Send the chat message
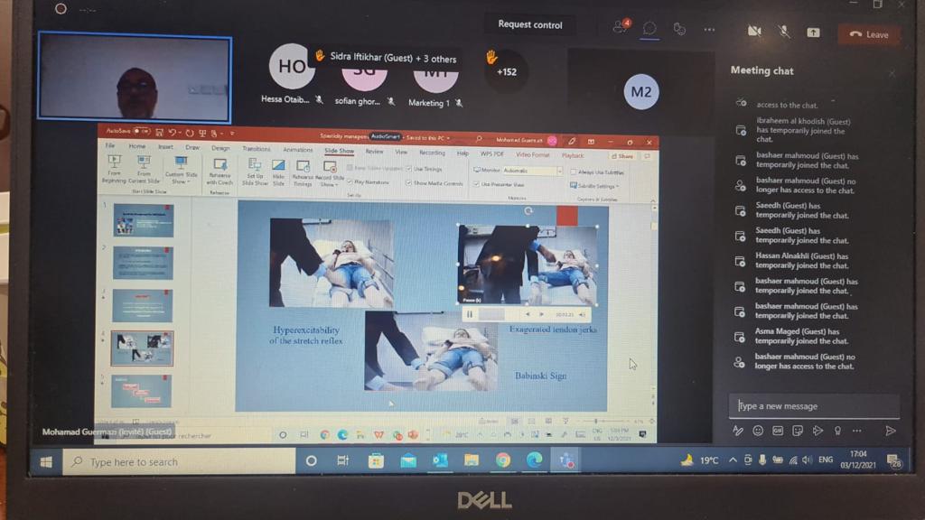925x520 pixels. (890, 431)
